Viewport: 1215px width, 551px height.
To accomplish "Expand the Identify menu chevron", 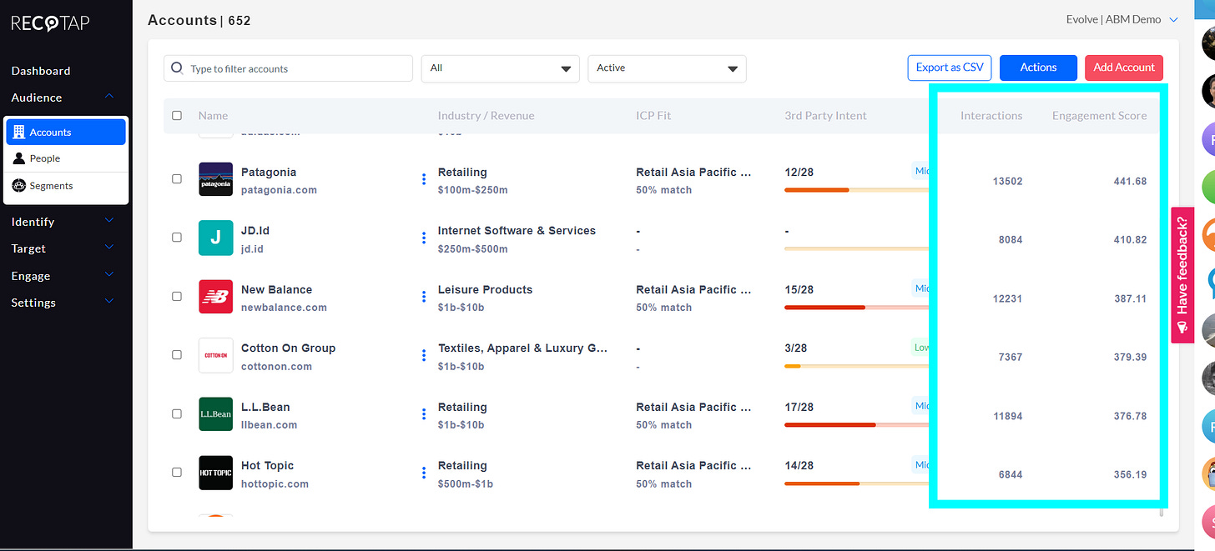I will coord(109,221).
